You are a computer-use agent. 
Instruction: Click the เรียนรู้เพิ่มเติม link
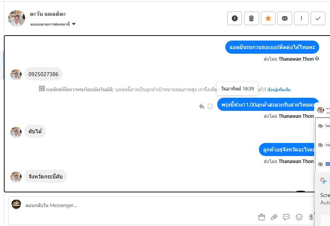279,90
